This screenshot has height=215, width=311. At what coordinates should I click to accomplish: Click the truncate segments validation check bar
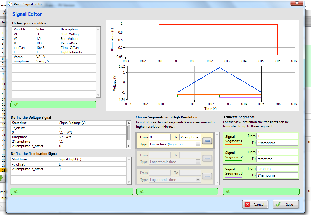pos(261,192)
